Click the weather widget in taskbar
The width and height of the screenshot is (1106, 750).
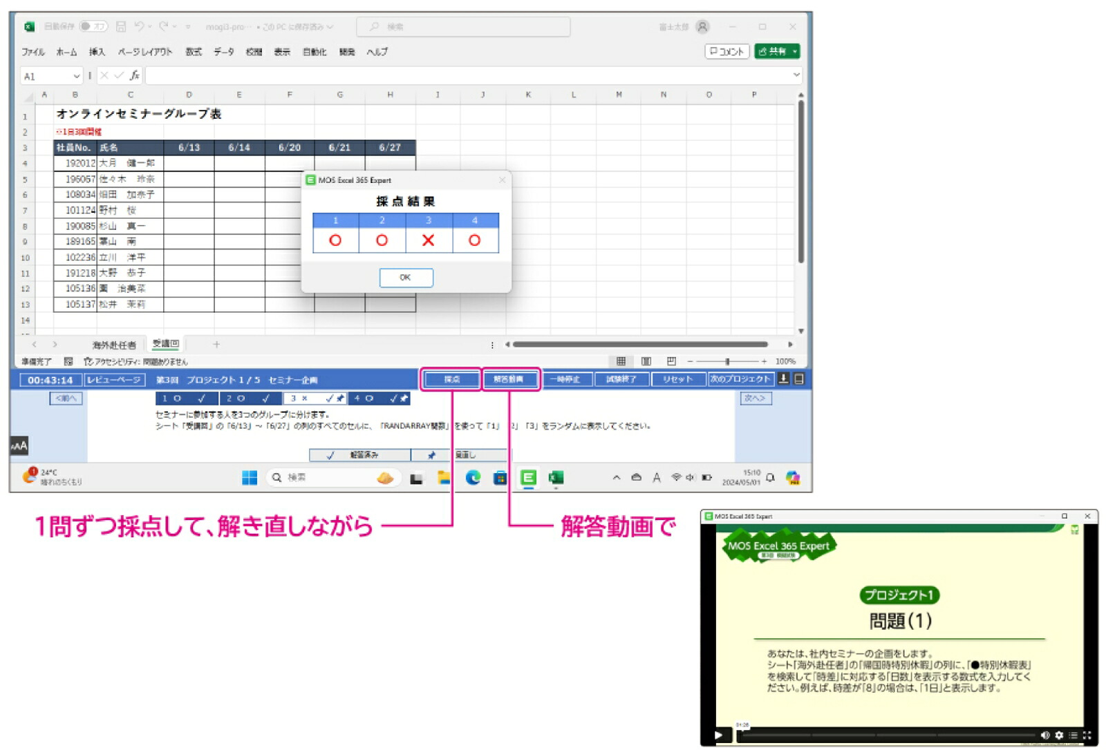click(x=52, y=477)
